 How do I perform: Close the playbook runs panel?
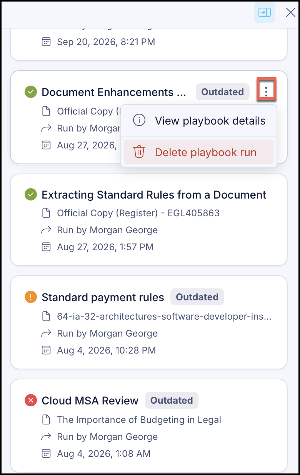(x=290, y=12)
